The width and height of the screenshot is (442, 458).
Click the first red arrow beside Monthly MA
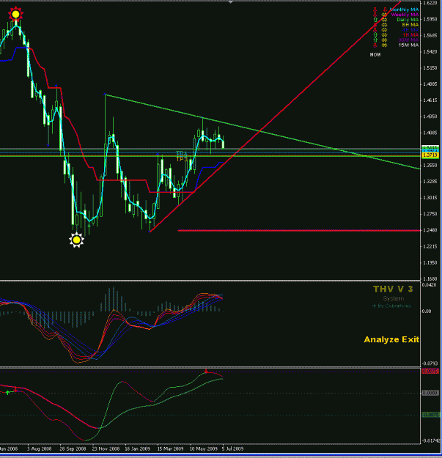pos(375,10)
